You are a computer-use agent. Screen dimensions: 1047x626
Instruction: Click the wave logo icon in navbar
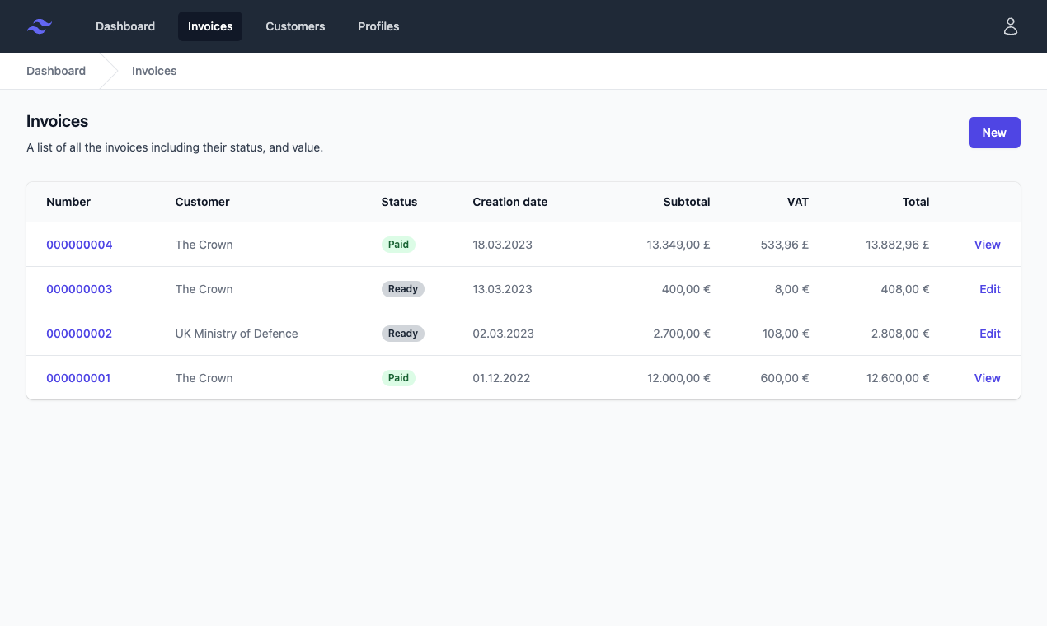40,26
